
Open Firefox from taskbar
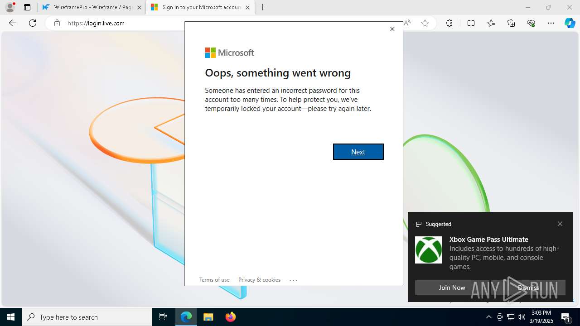coord(231,317)
